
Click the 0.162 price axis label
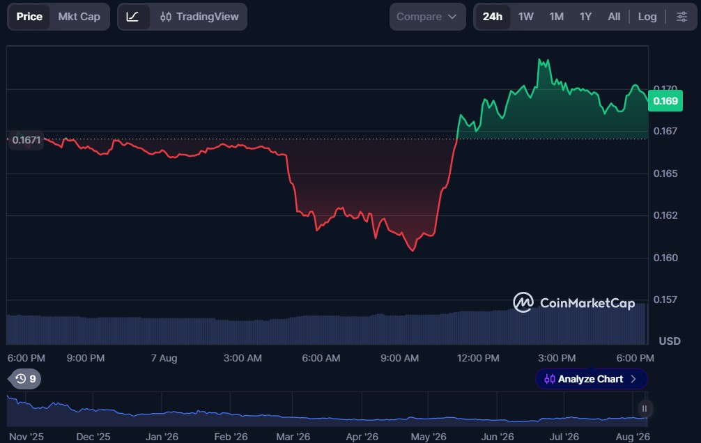(x=665, y=215)
